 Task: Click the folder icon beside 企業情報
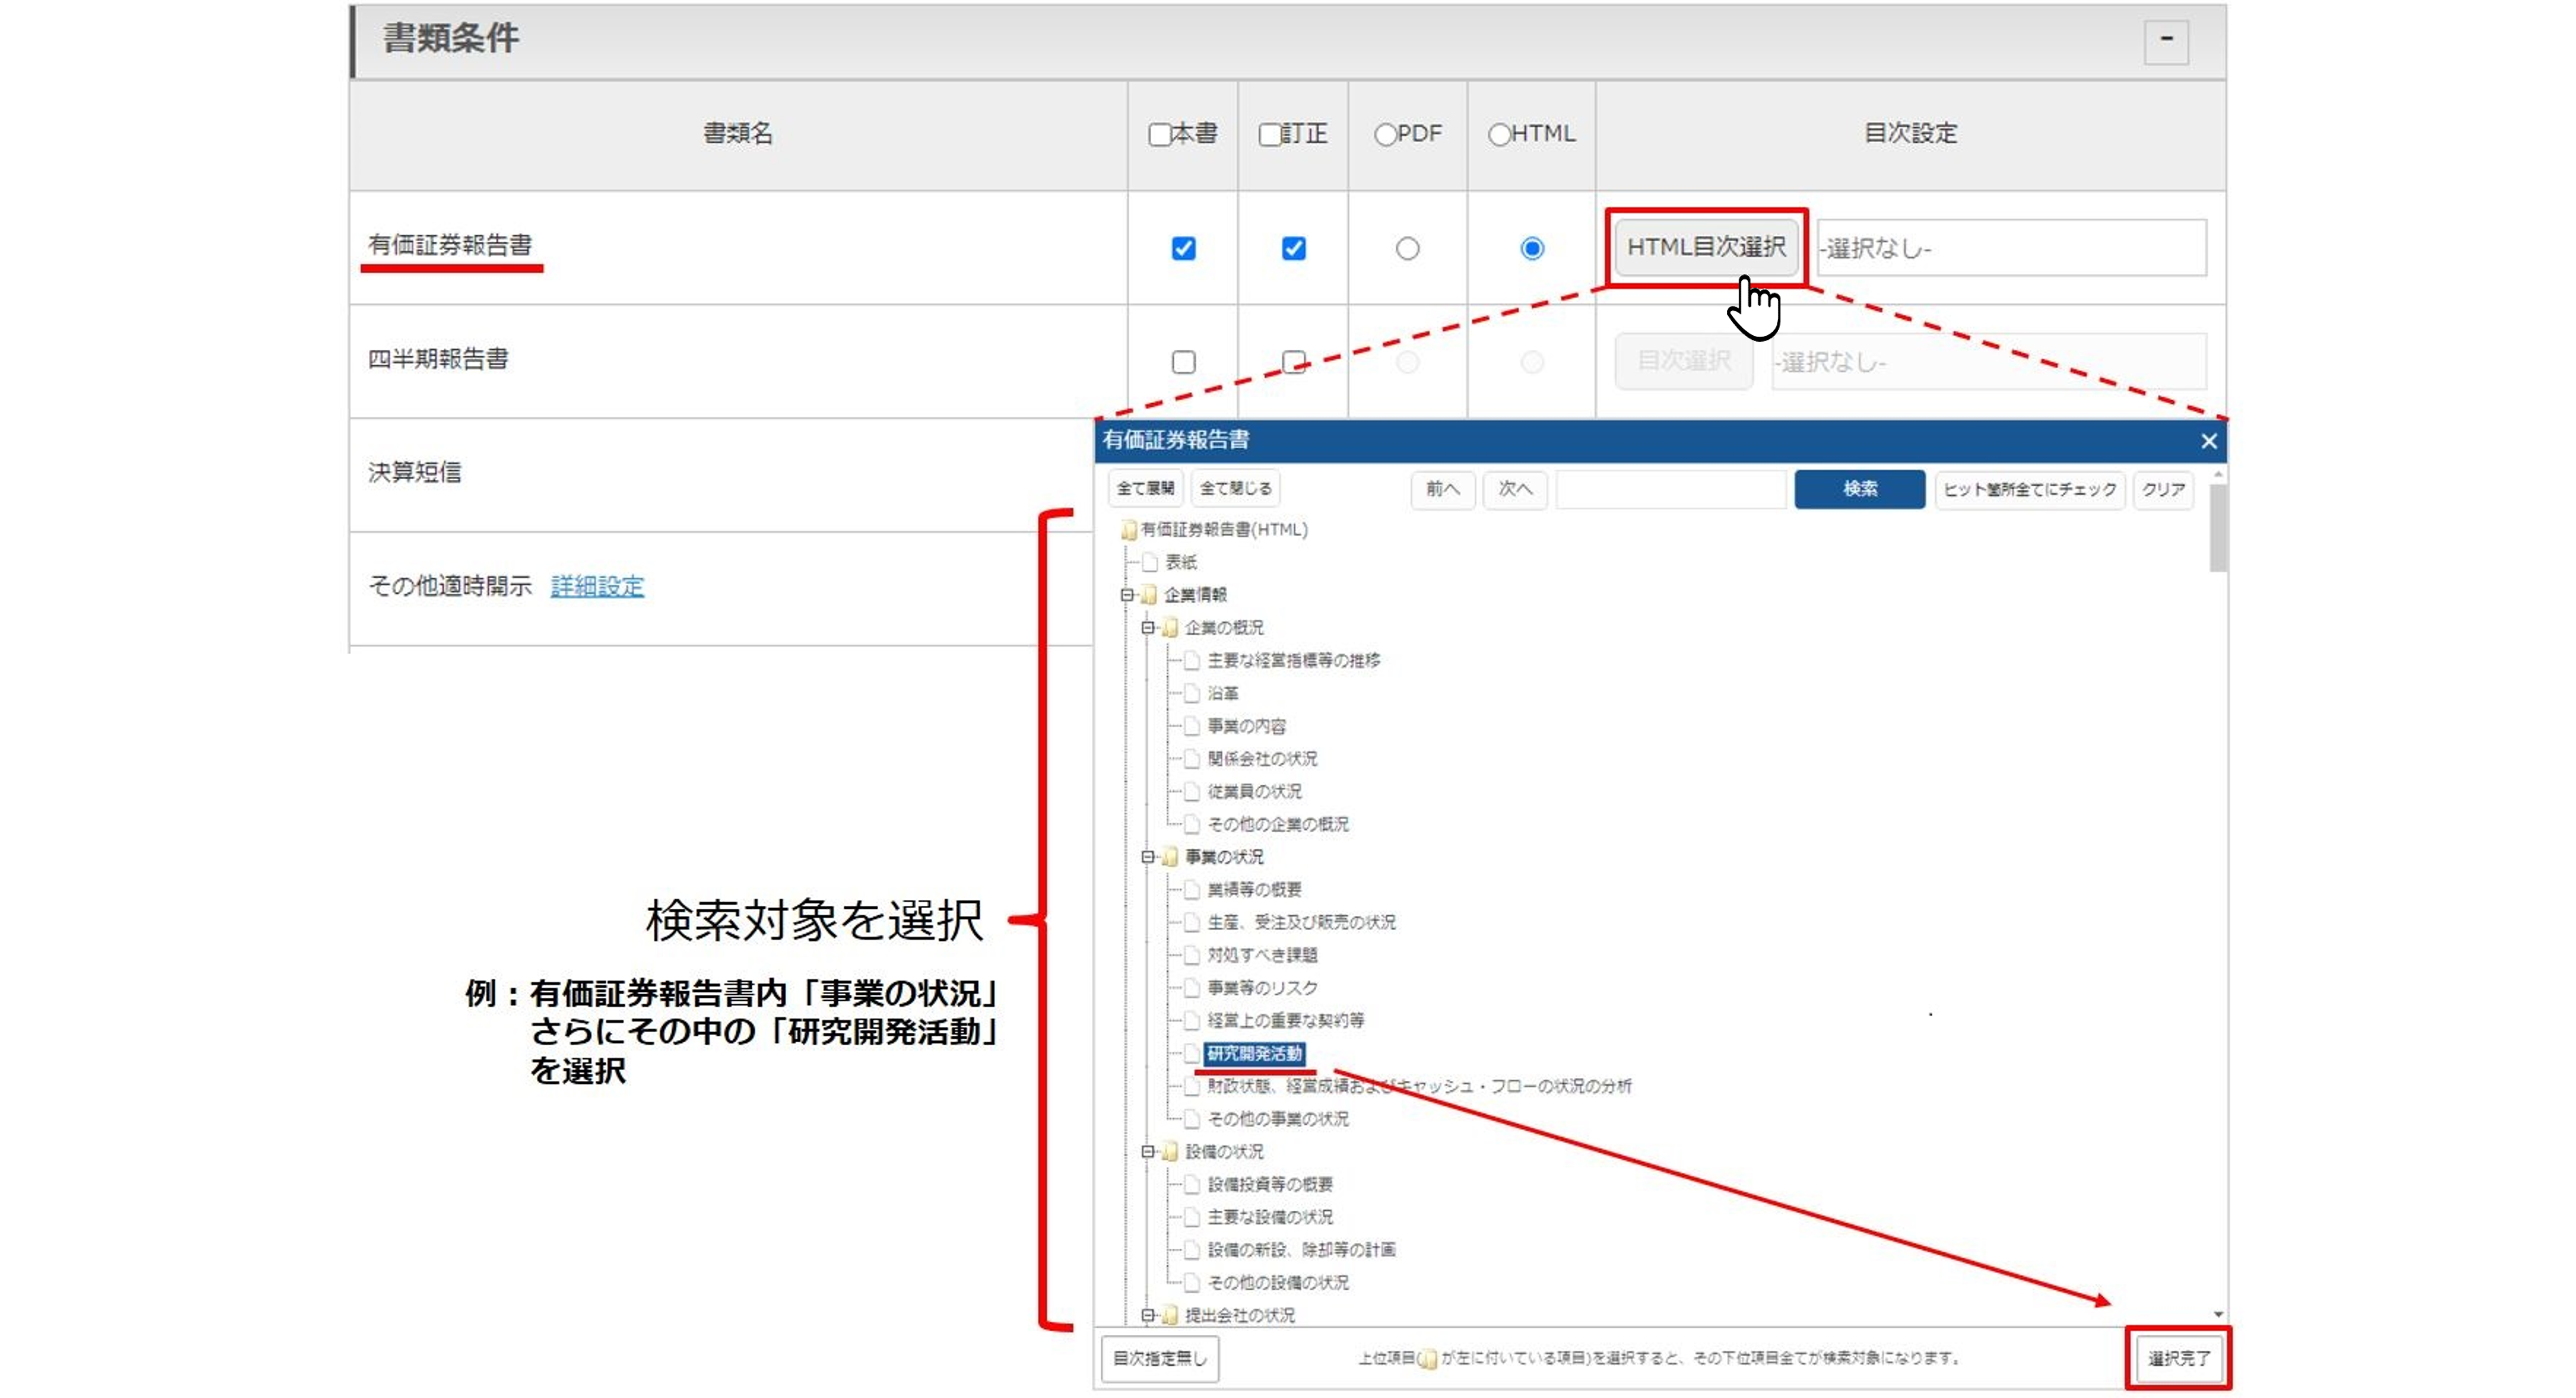[x=1149, y=596]
